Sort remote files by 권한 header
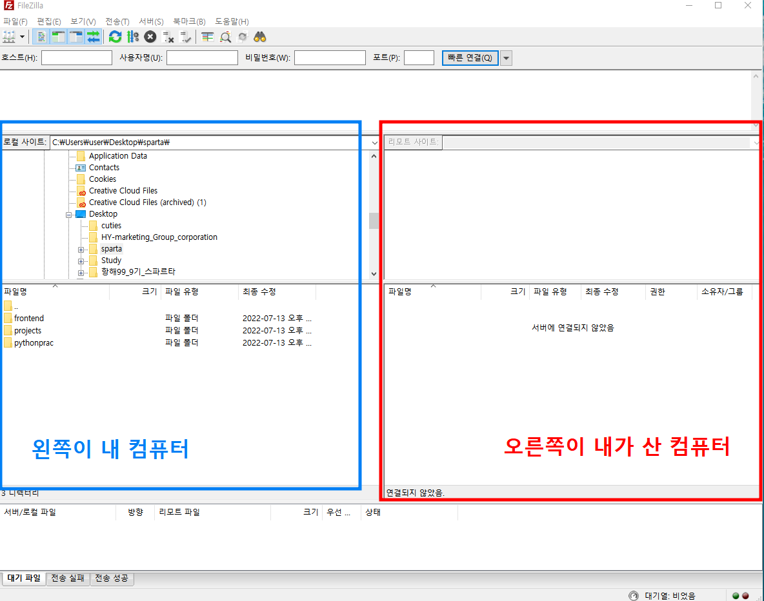764x601 pixels. (x=670, y=291)
